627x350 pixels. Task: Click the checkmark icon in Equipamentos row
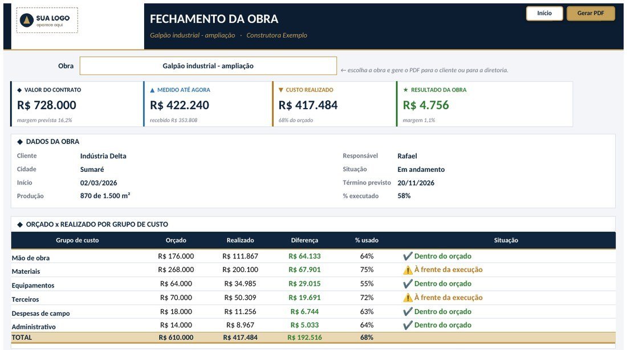[408, 284]
